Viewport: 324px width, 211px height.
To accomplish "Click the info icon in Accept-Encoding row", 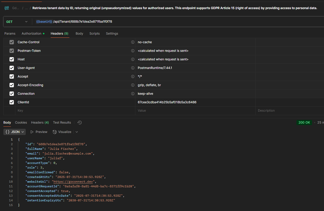I will pos(133,85).
